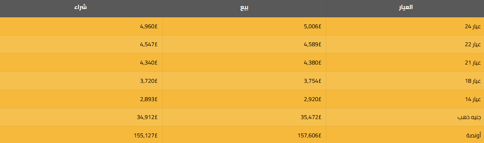484x143 pixels.
Task: Select the عيار 18 row label
Action: [473, 81]
